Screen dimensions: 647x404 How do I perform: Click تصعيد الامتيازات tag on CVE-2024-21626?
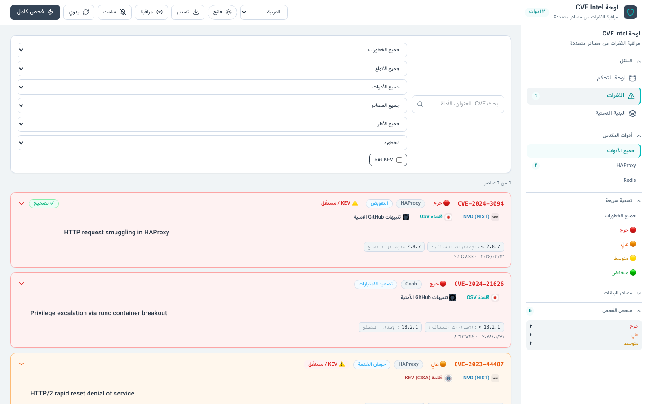(x=376, y=284)
